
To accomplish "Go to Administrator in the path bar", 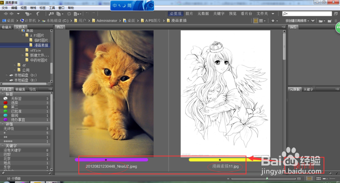I will tap(107, 21).
